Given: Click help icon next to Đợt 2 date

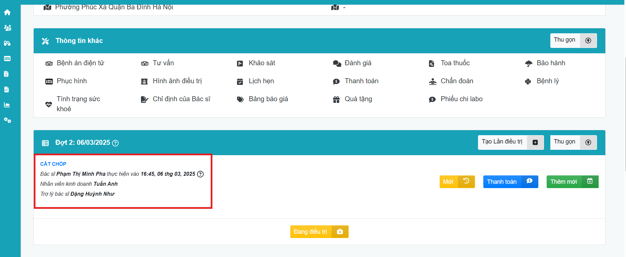Looking at the screenshot, I should click(x=115, y=143).
